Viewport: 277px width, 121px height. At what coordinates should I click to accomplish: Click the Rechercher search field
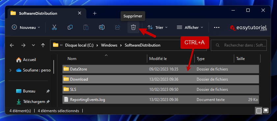[x=239, y=45]
